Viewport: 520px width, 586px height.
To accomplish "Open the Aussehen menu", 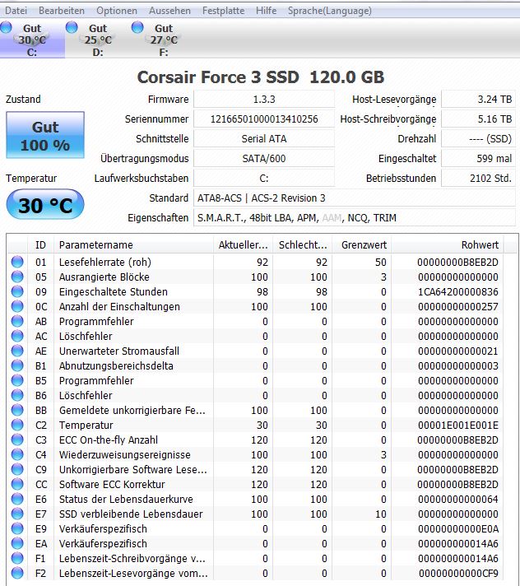I will (169, 11).
